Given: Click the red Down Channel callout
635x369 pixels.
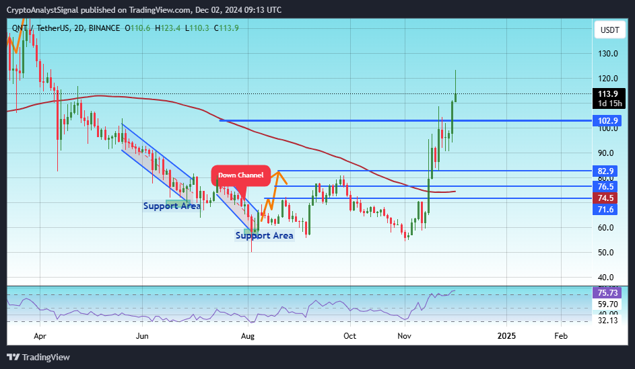Looking at the screenshot, I should point(240,175).
